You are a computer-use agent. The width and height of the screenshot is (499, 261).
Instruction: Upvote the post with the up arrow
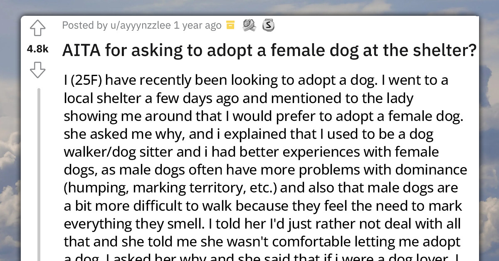[x=38, y=27]
